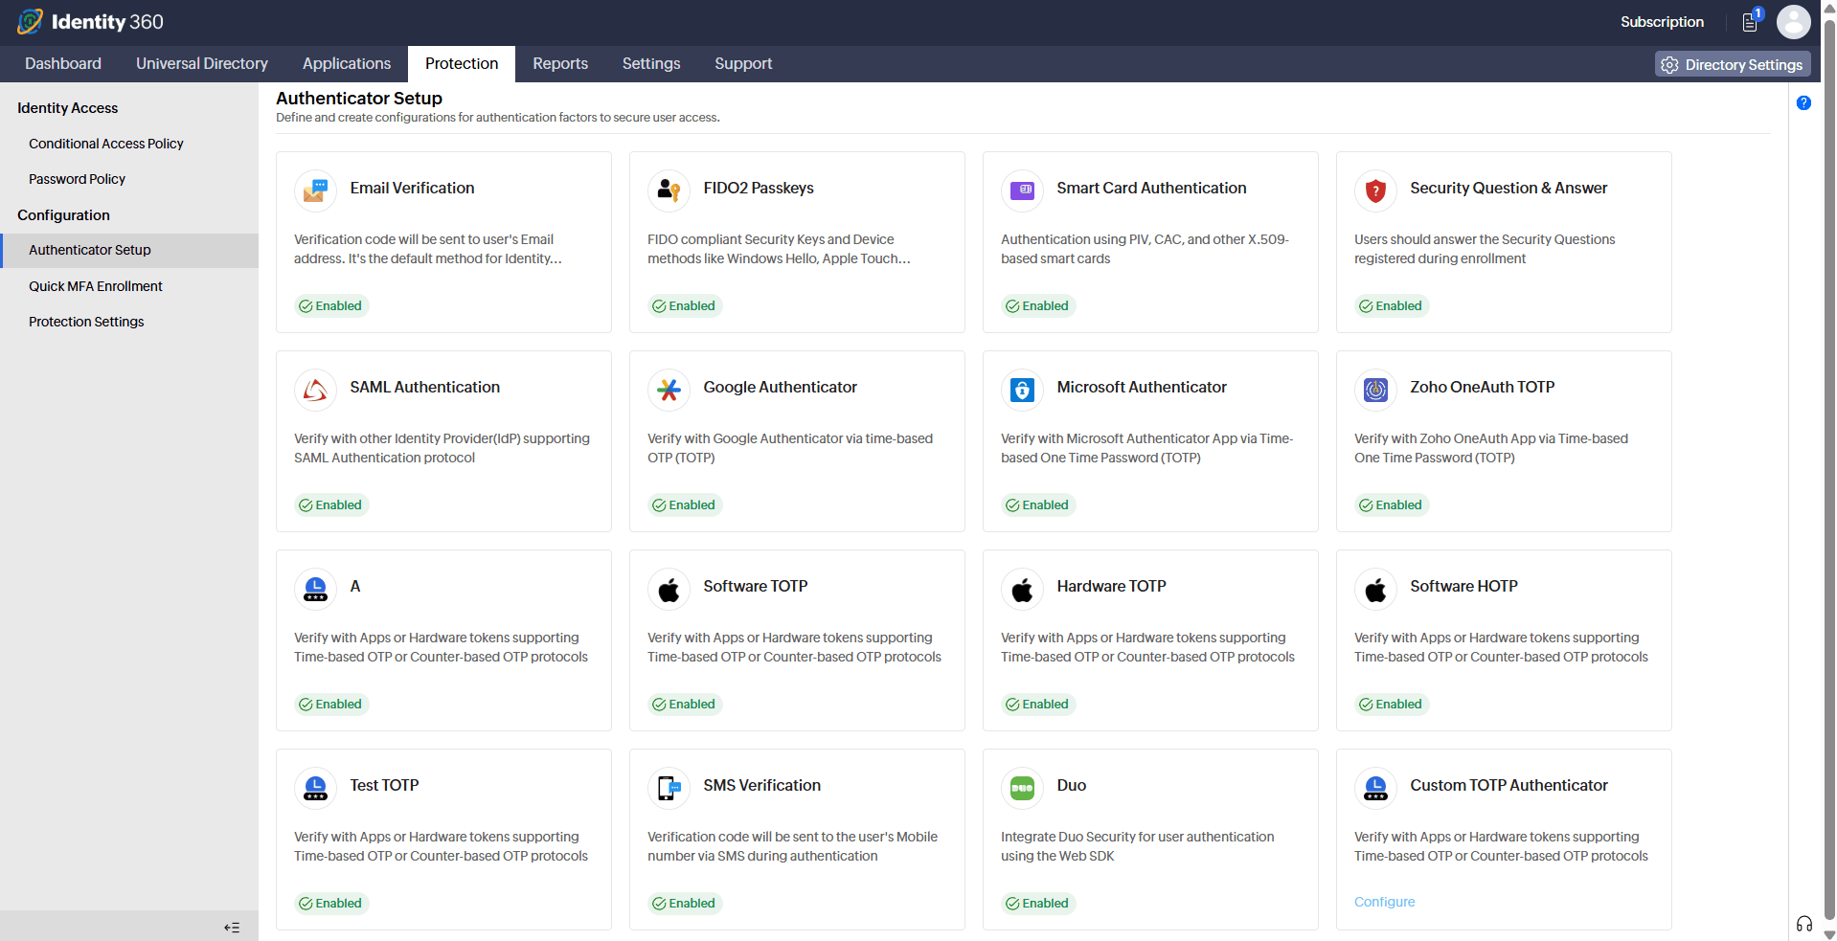
Task: Click the Microsoft Authenticator lock icon
Action: (1022, 390)
